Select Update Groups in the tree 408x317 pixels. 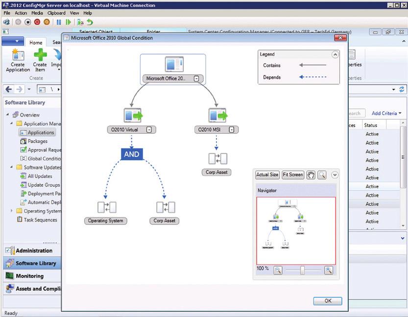click(x=40, y=185)
